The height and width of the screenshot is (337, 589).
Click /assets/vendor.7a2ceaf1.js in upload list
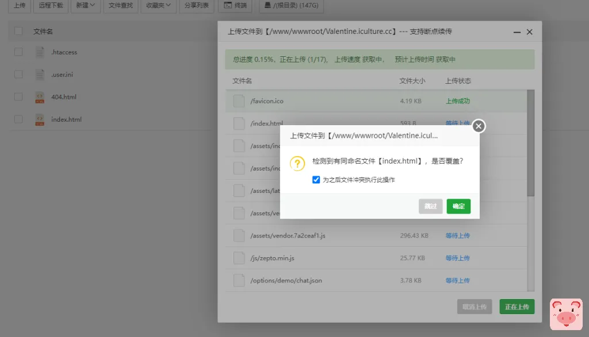tap(288, 235)
